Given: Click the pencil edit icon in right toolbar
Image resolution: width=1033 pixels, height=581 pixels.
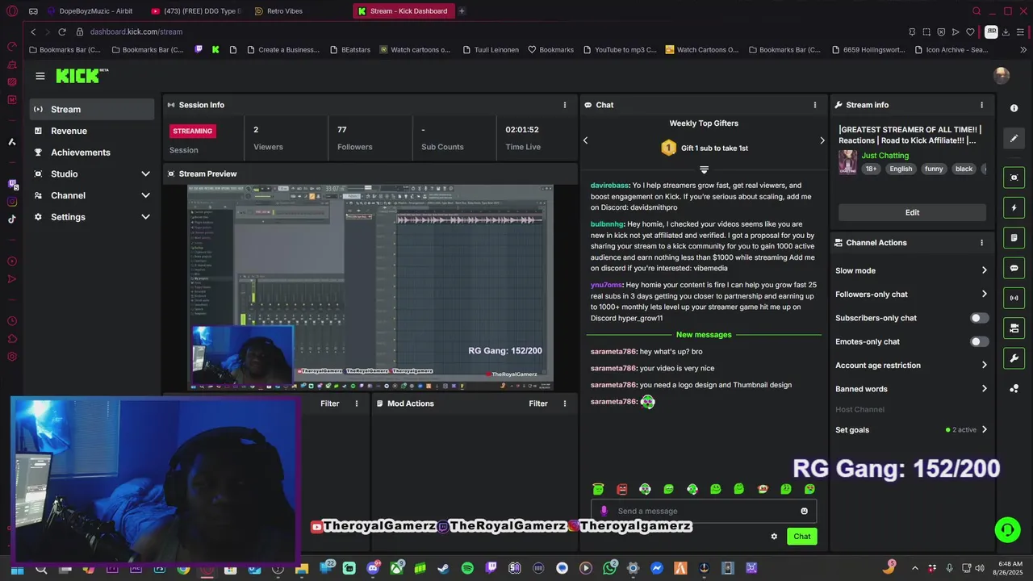Looking at the screenshot, I should pyautogui.click(x=1014, y=139).
